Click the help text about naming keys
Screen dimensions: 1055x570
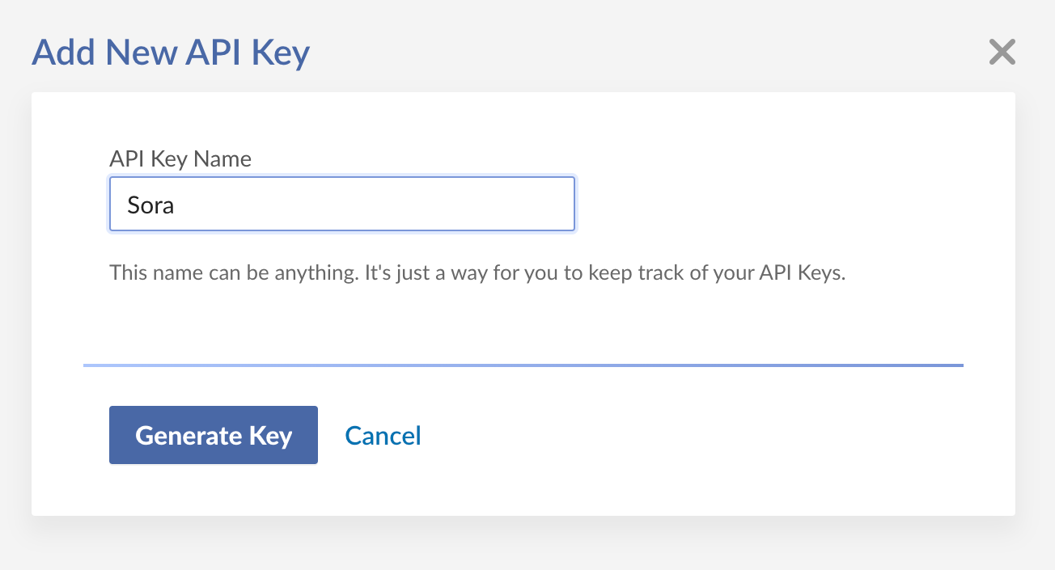click(477, 272)
